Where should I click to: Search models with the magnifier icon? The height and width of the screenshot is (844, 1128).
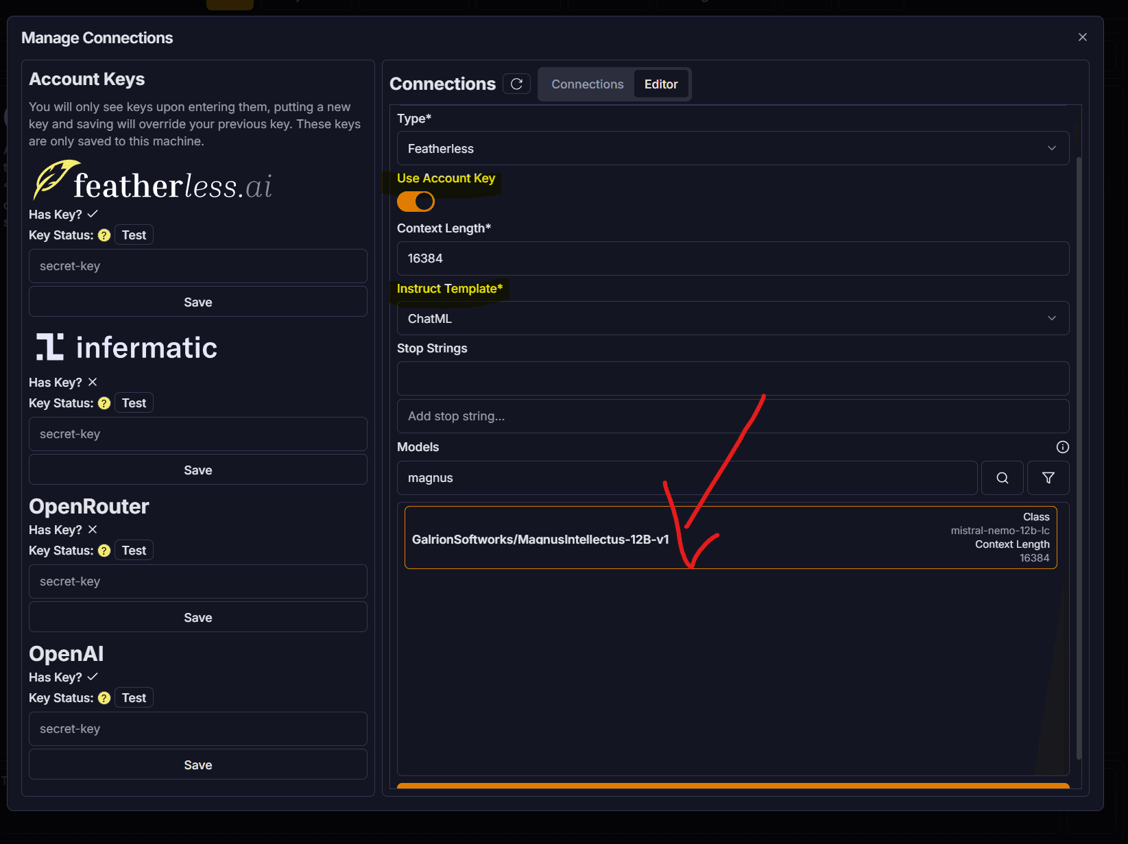1003,478
